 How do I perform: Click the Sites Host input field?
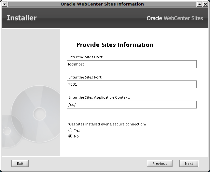pos(132,64)
